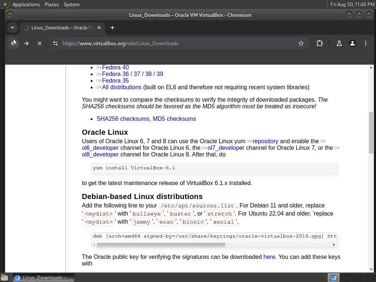Open the Fedora 36 / 37 / 38 / 39 link
The width and height of the screenshot is (376, 282).
(x=132, y=74)
